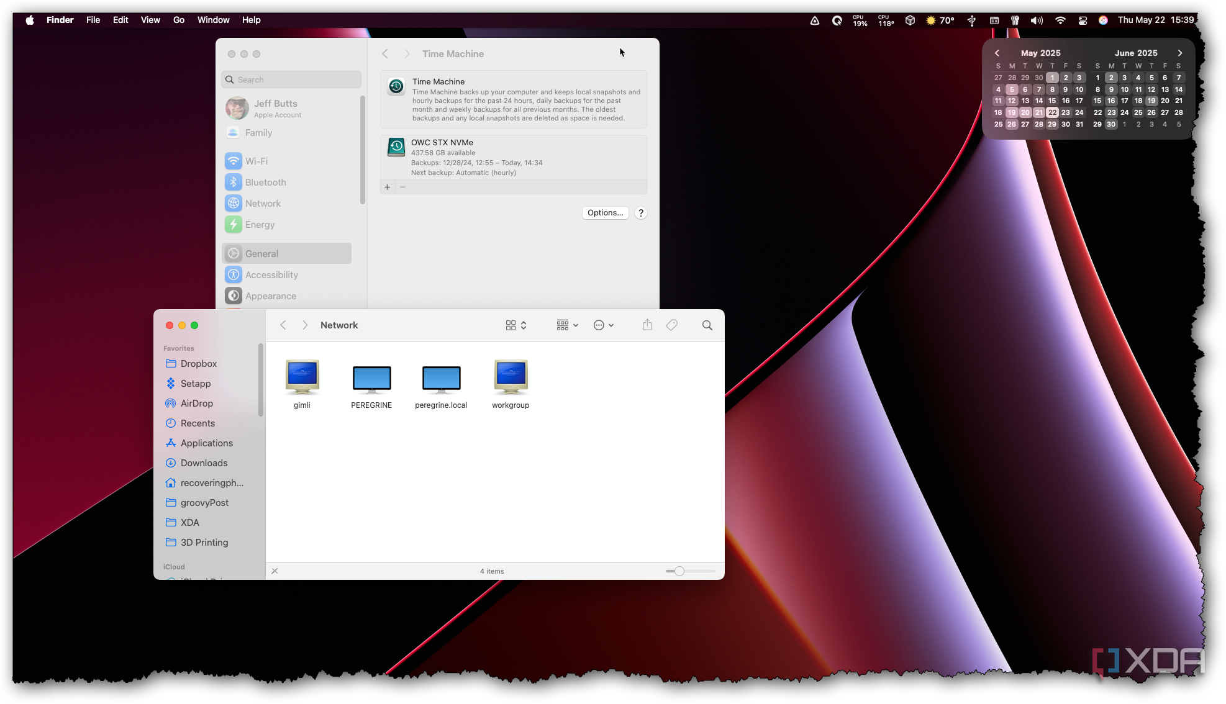1226x704 pixels.
Task: Go back in the Finder window
Action: tap(283, 325)
